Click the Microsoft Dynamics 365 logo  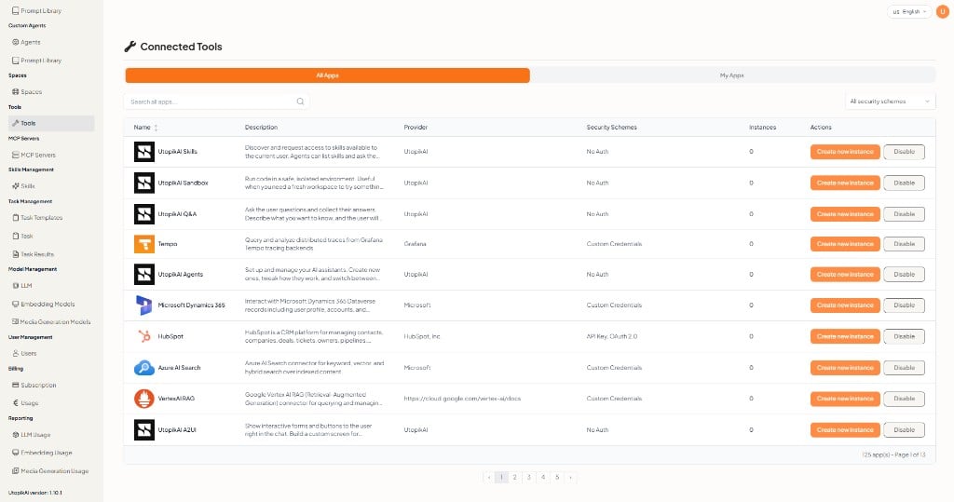(x=144, y=305)
